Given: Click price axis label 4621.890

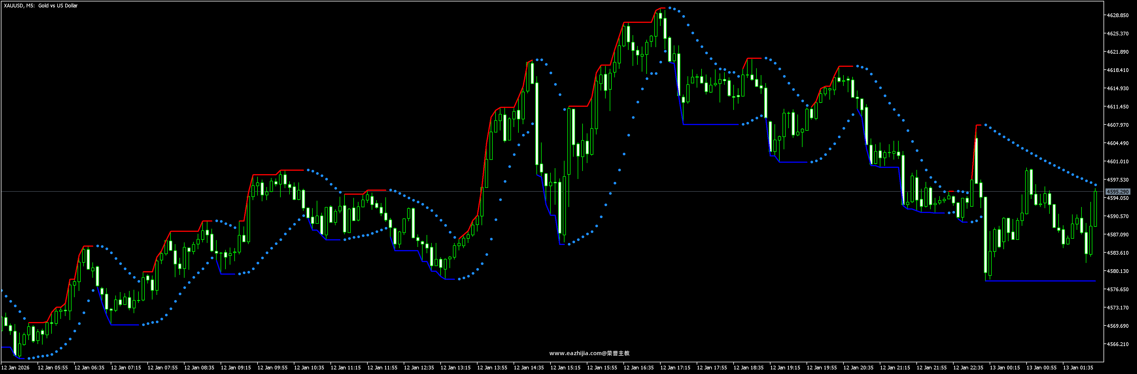Looking at the screenshot, I should click(x=1118, y=52).
